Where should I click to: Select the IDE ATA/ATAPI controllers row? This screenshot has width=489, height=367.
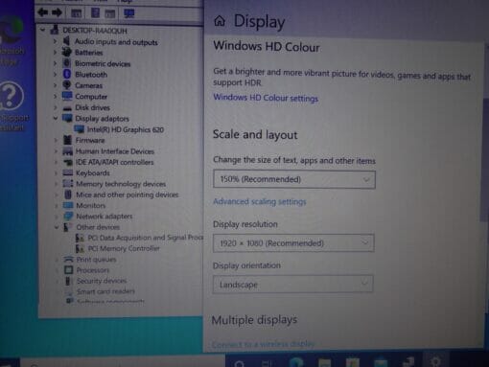(x=114, y=162)
